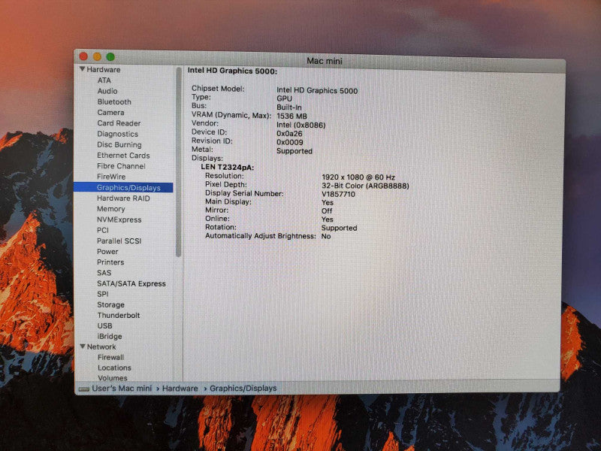
Task: Select USB in the sidebar
Action: coord(104,325)
